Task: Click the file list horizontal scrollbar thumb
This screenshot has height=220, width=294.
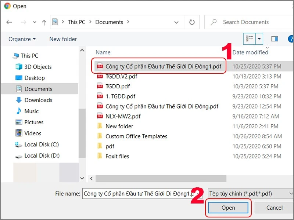Action: click(x=161, y=179)
